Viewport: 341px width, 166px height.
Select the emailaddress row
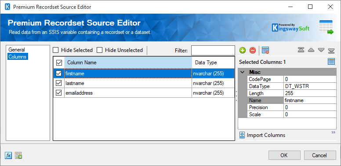tap(144, 93)
